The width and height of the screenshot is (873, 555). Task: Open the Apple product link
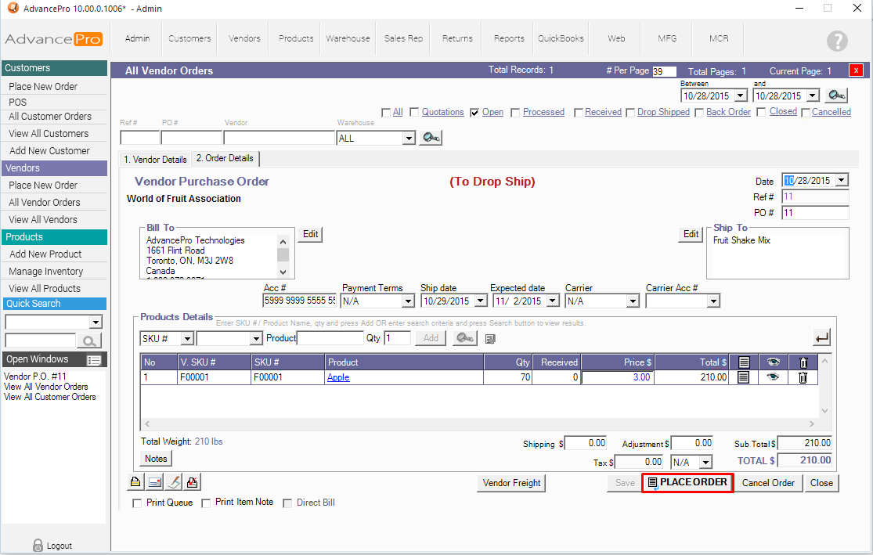[x=338, y=377]
